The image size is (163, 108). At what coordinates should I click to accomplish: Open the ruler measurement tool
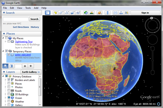tap(107, 13)
